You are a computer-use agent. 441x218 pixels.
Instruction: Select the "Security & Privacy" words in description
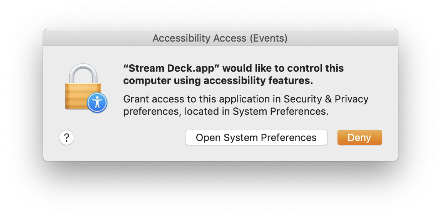326,99
